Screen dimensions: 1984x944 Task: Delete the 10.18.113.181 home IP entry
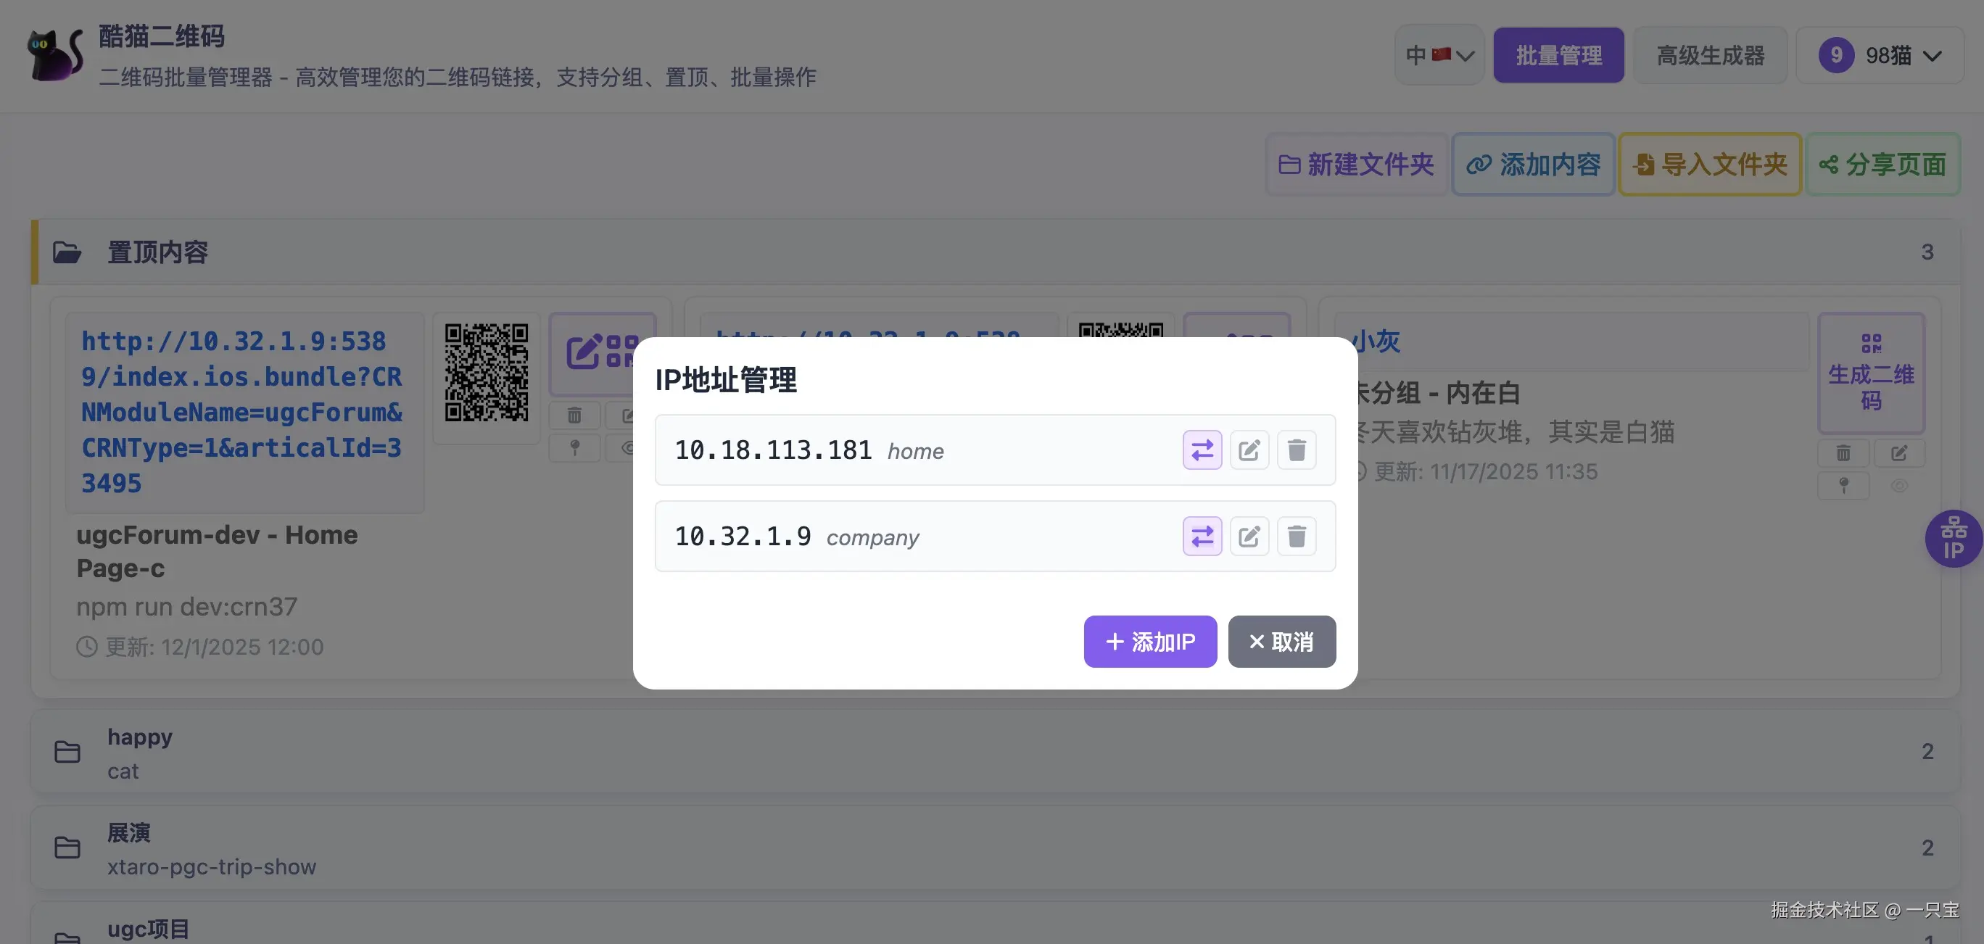(x=1297, y=450)
